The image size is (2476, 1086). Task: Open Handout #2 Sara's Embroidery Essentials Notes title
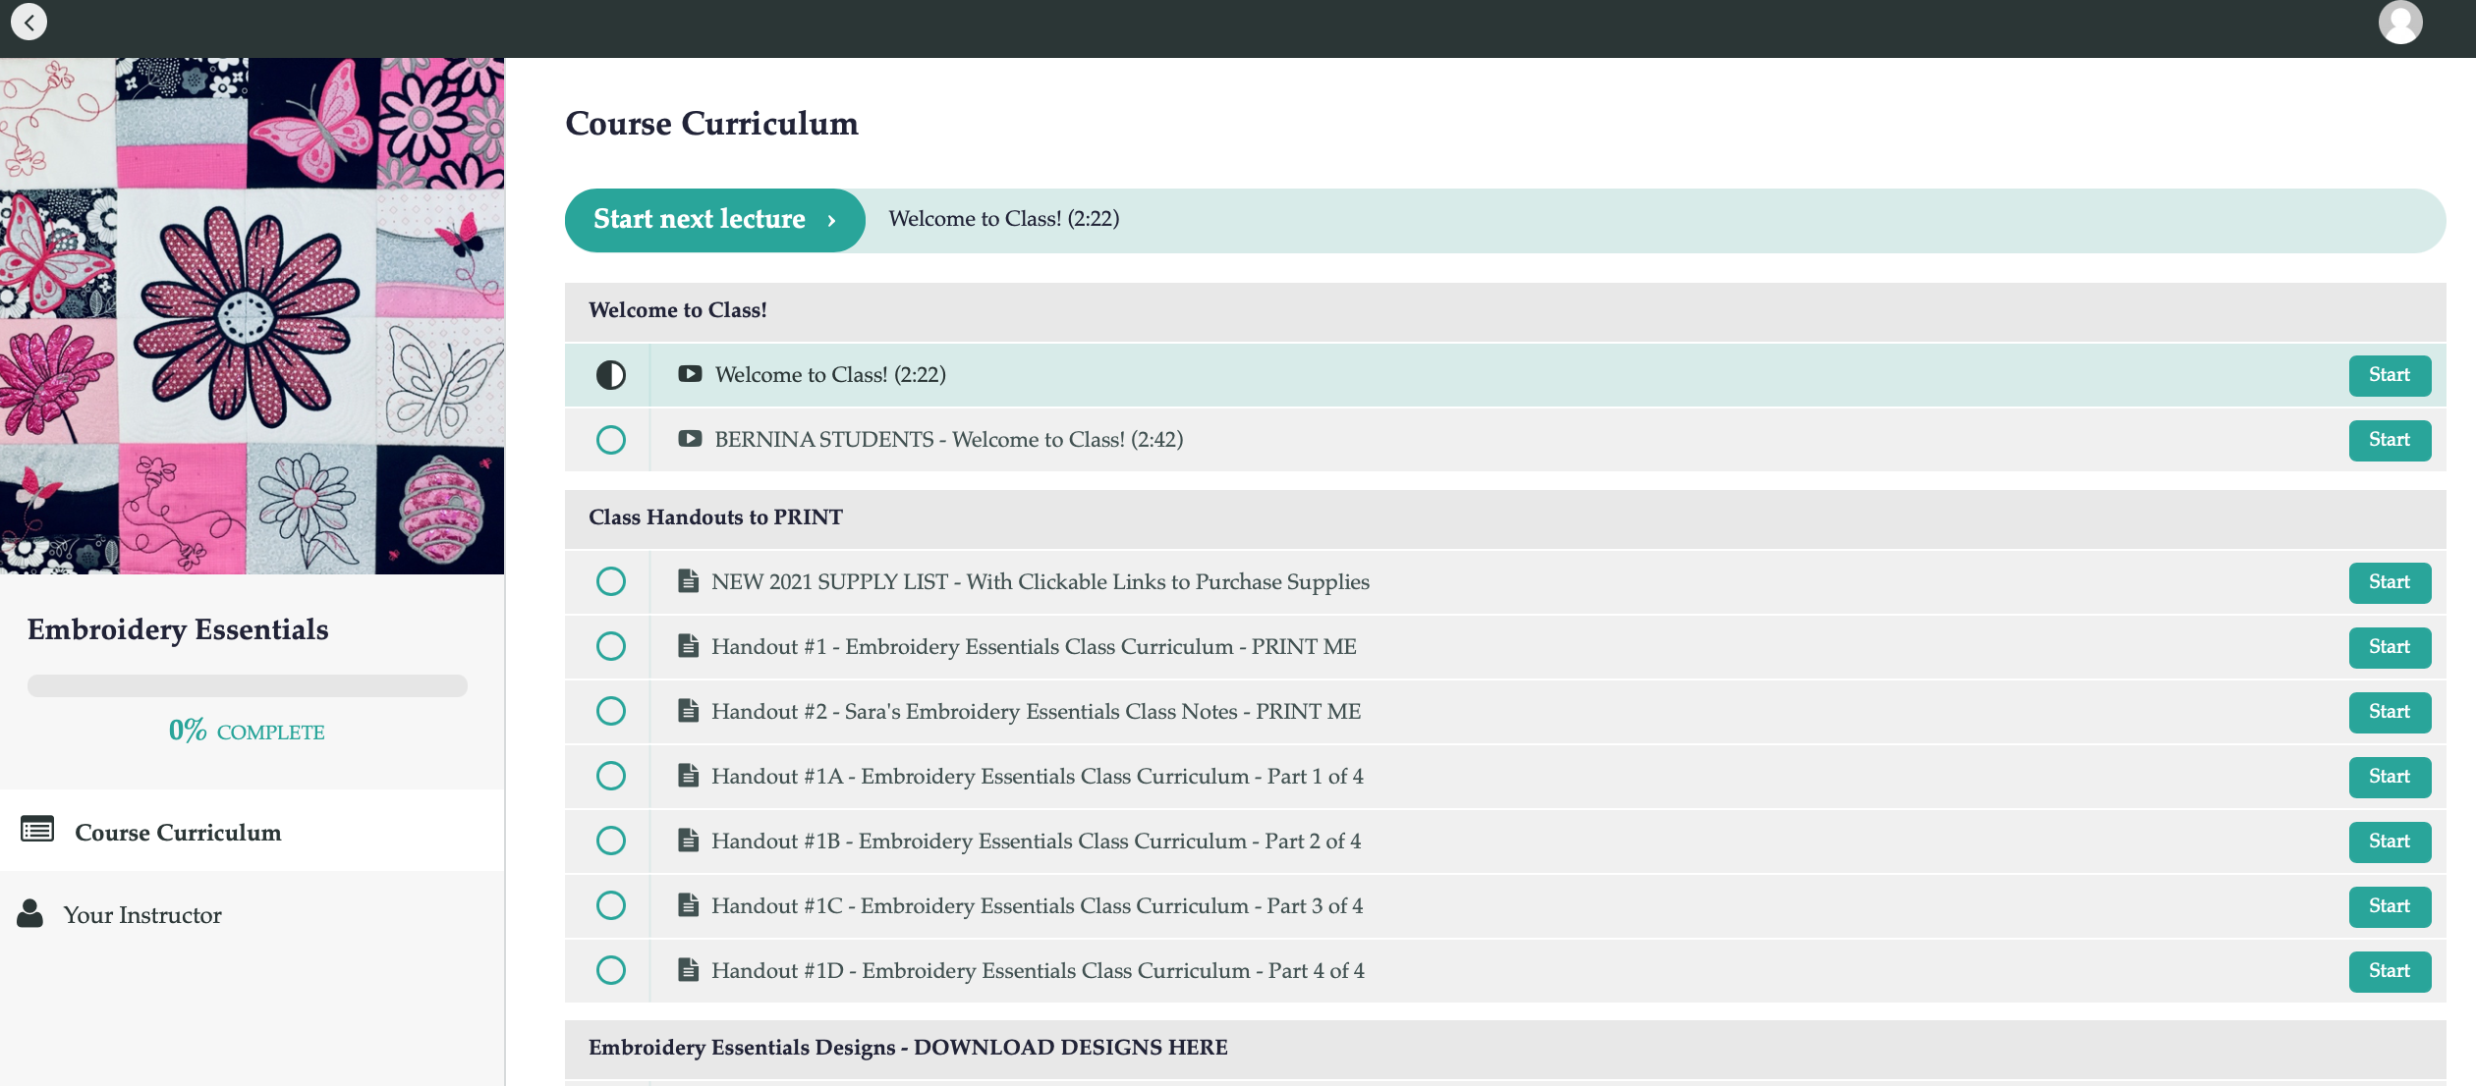1037,712
